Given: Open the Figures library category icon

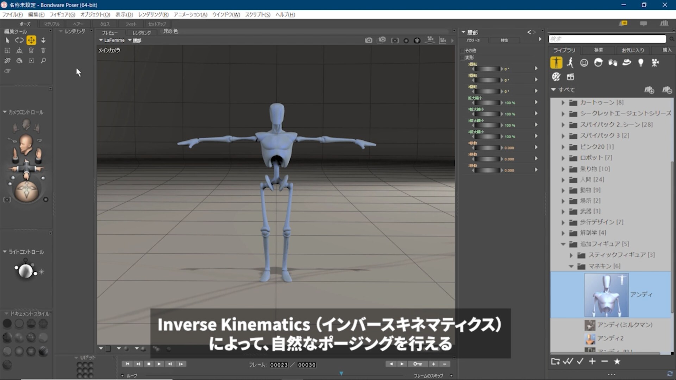Looking at the screenshot, I should point(556,63).
